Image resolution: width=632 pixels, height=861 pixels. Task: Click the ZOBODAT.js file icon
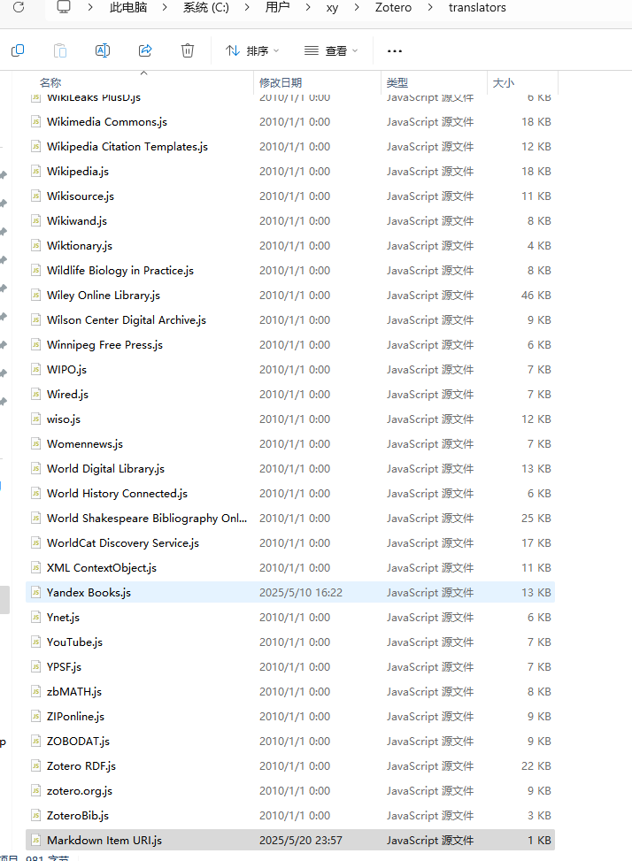click(x=35, y=742)
